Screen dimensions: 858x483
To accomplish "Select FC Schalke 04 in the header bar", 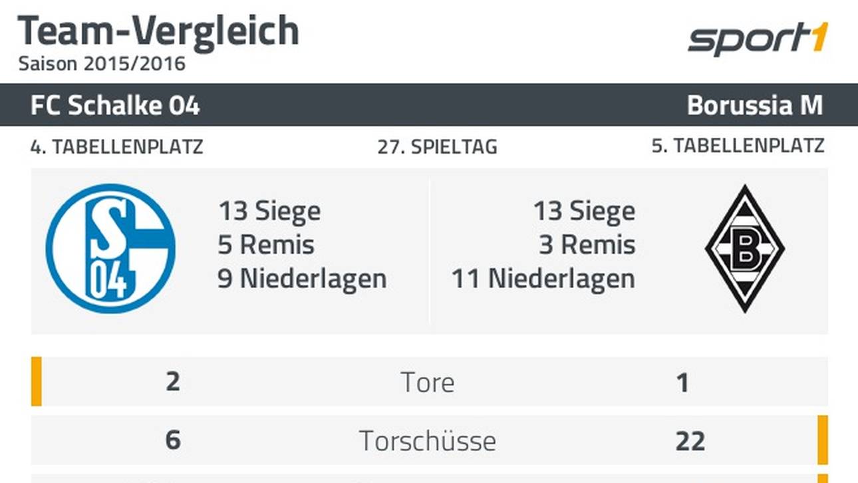I will (x=115, y=106).
